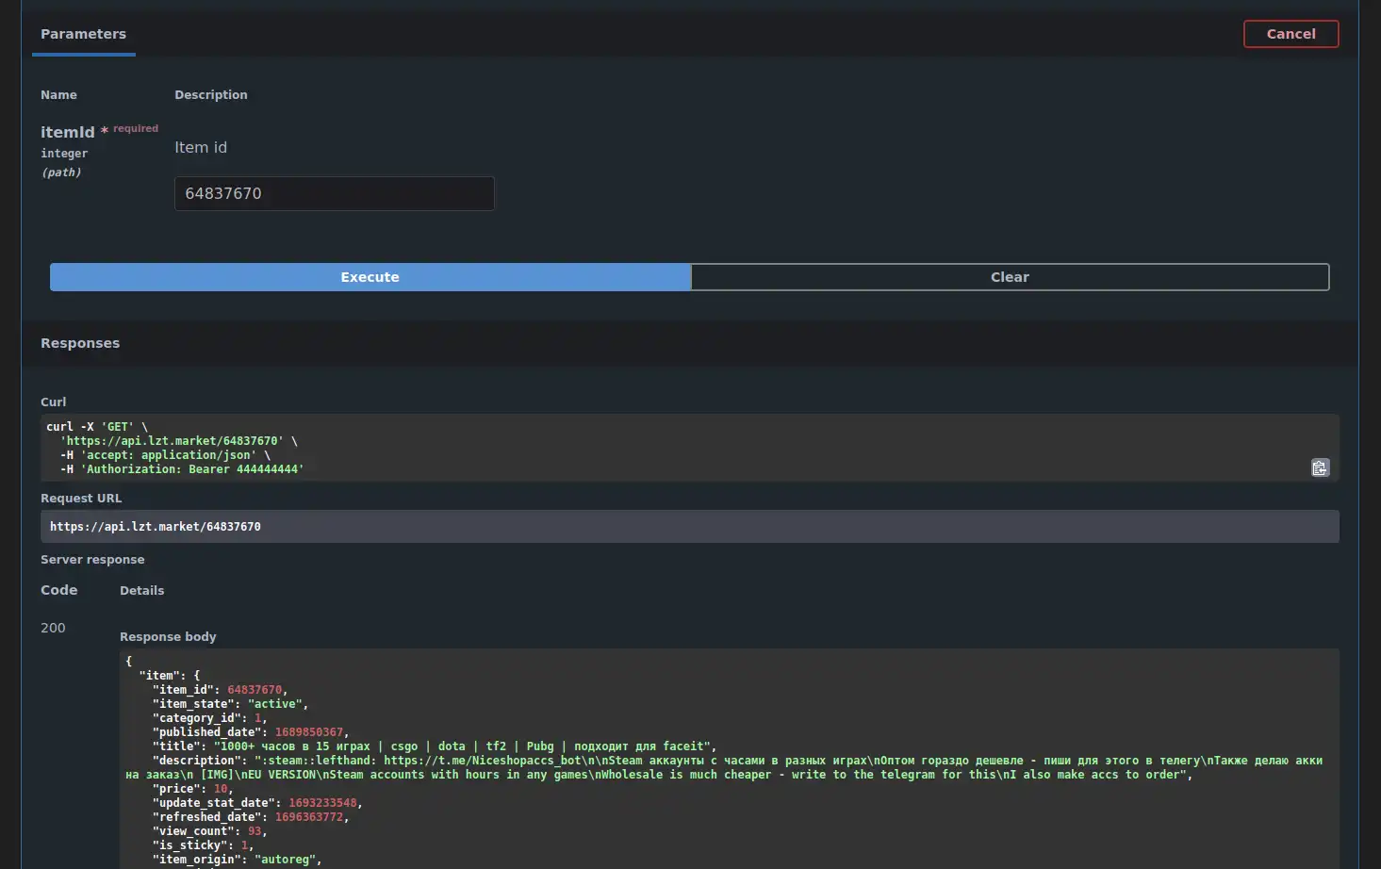Click the Description column header
The image size is (1381, 869).
pos(211,95)
